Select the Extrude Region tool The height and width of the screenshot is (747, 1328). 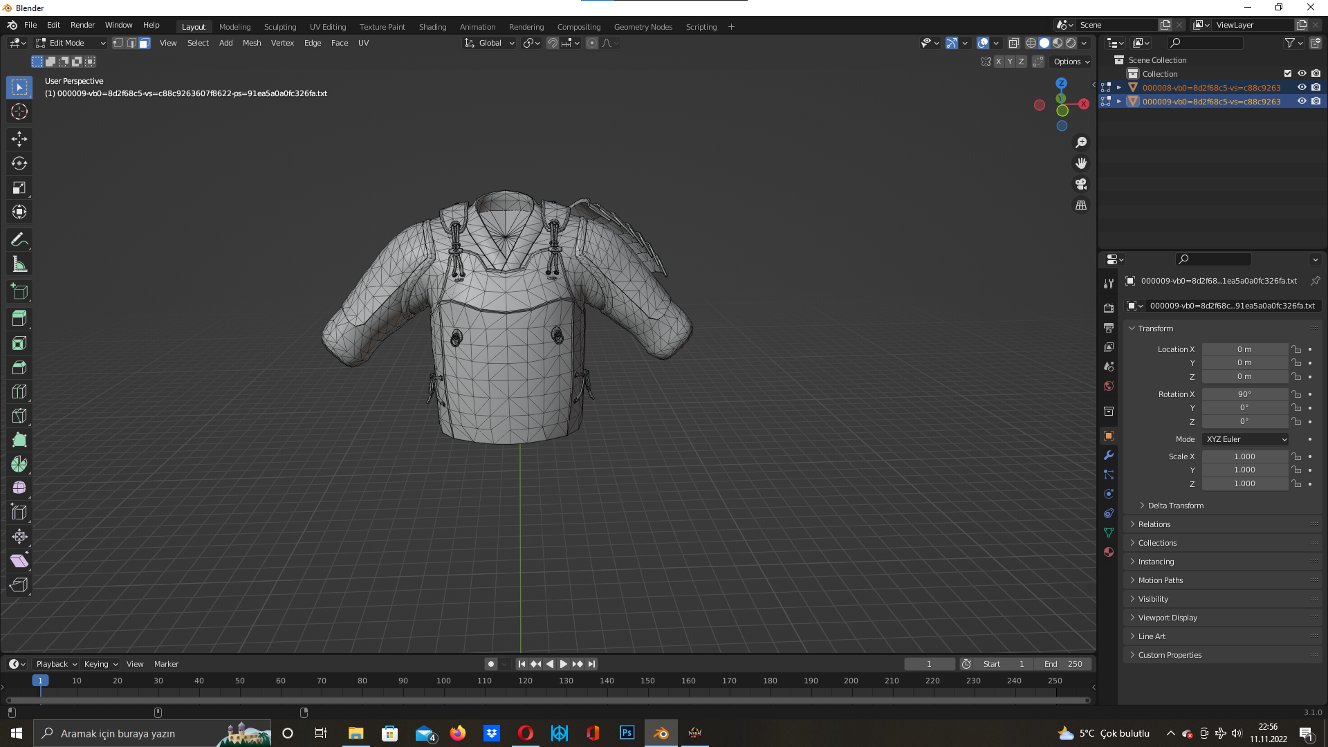(19, 318)
